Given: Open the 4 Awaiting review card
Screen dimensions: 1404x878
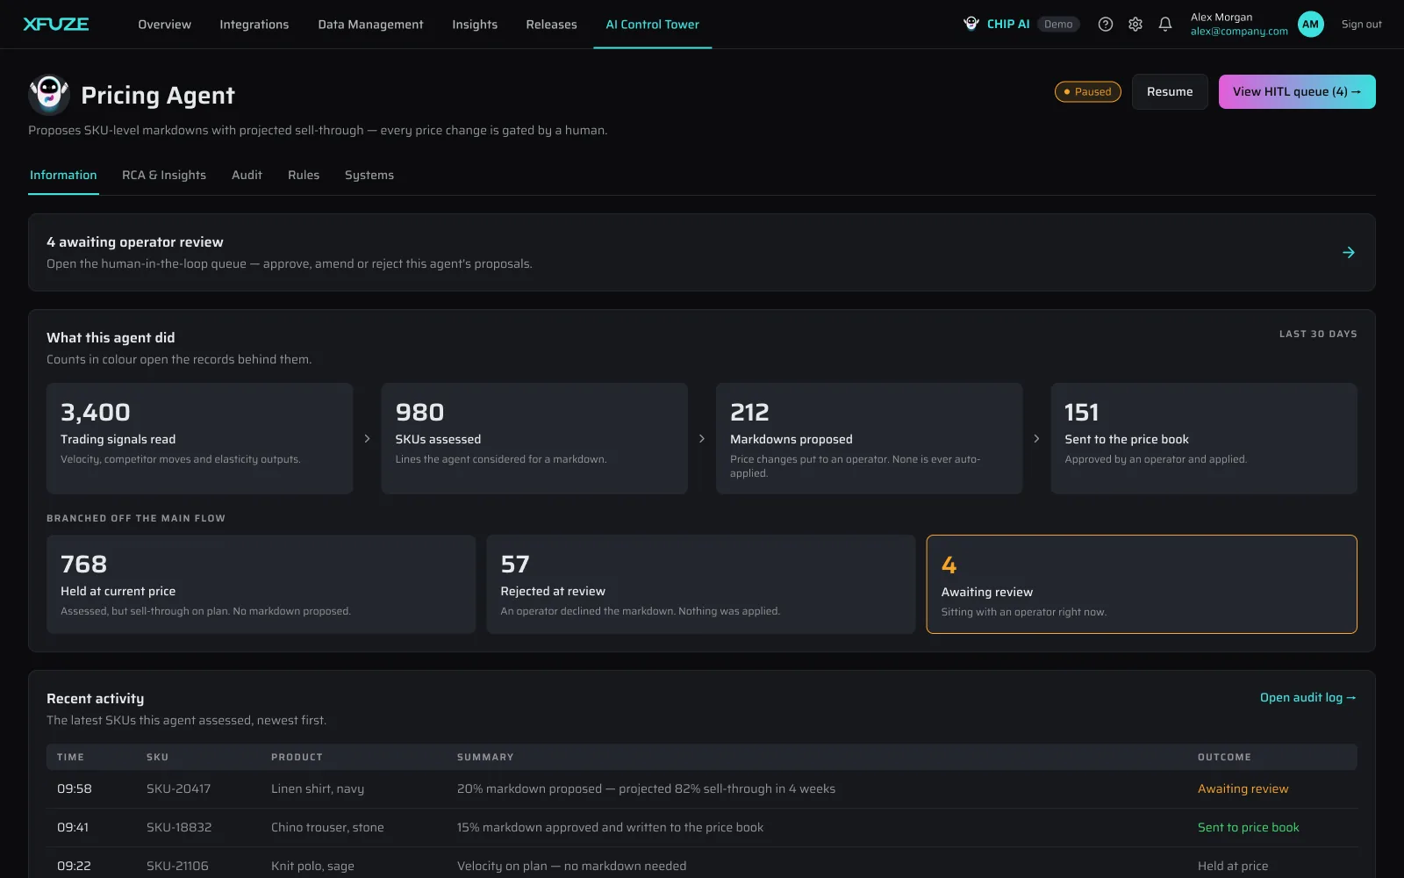Looking at the screenshot, I should [x=1142, y=584].
